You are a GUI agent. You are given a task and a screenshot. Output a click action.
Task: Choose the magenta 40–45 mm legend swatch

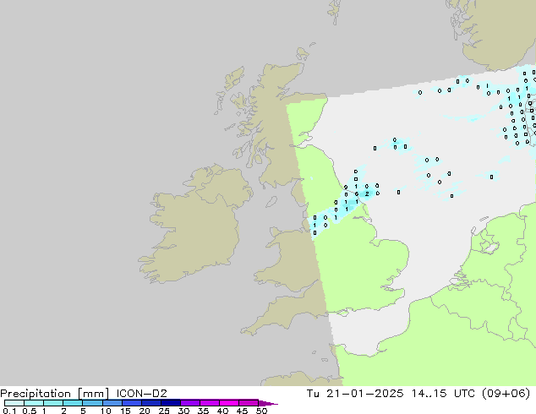pyautogui.click(x=229, y=403)
